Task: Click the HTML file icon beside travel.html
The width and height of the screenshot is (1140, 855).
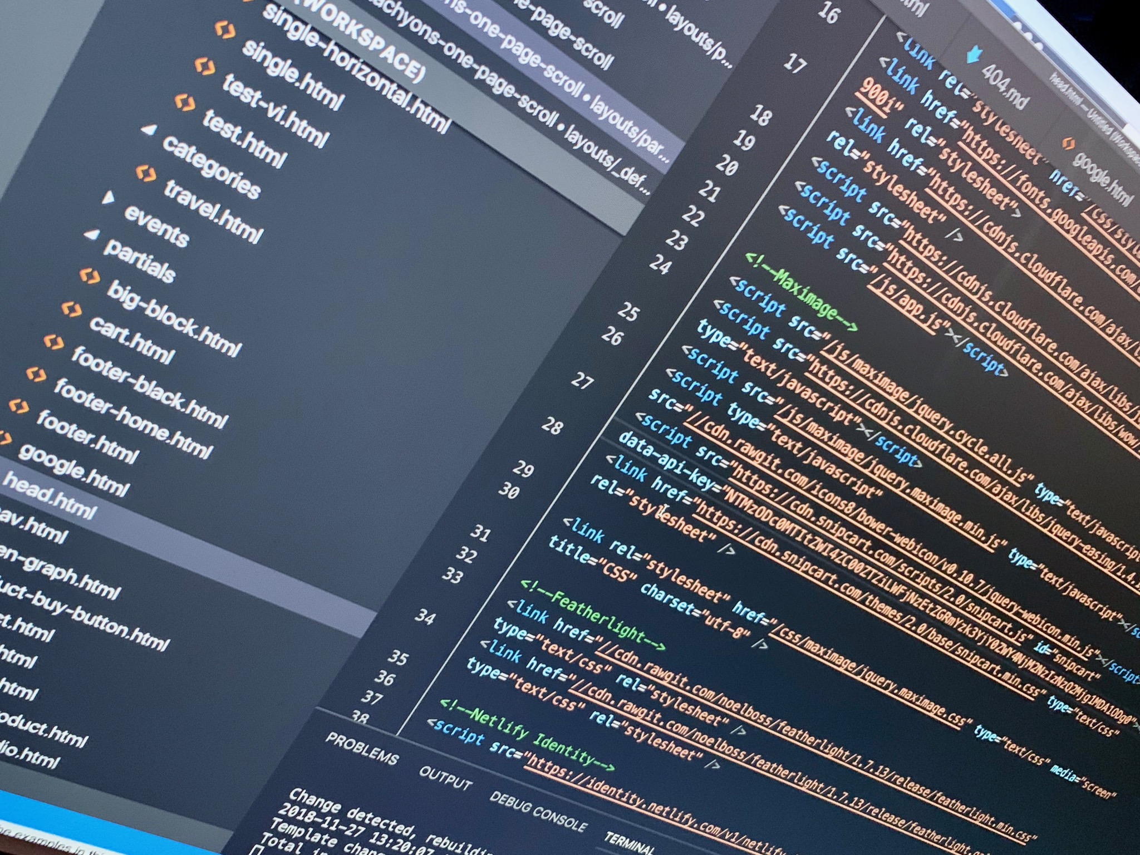Action: click(146, 173)
